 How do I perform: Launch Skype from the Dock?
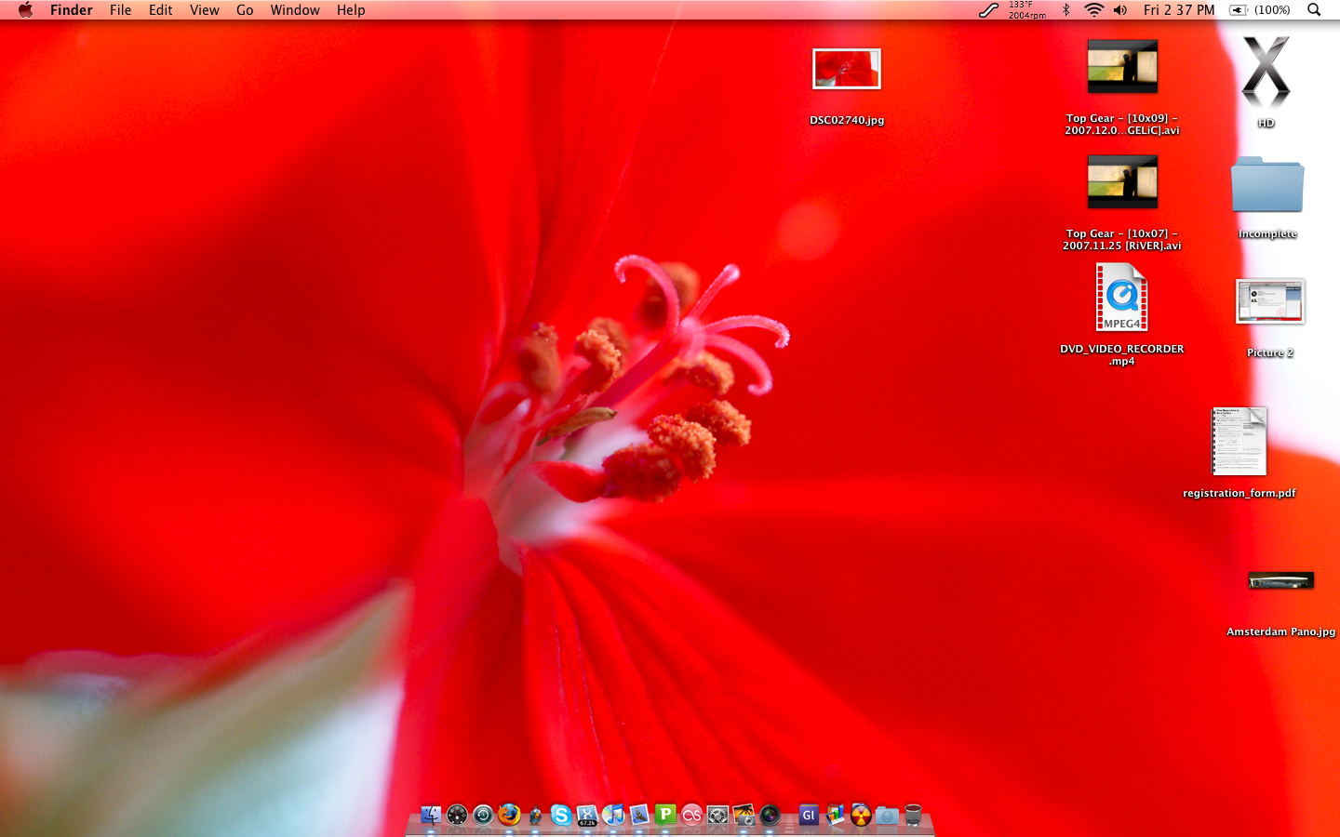click(561, 816)
